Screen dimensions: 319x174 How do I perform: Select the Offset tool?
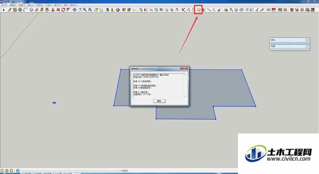[68, 10]
